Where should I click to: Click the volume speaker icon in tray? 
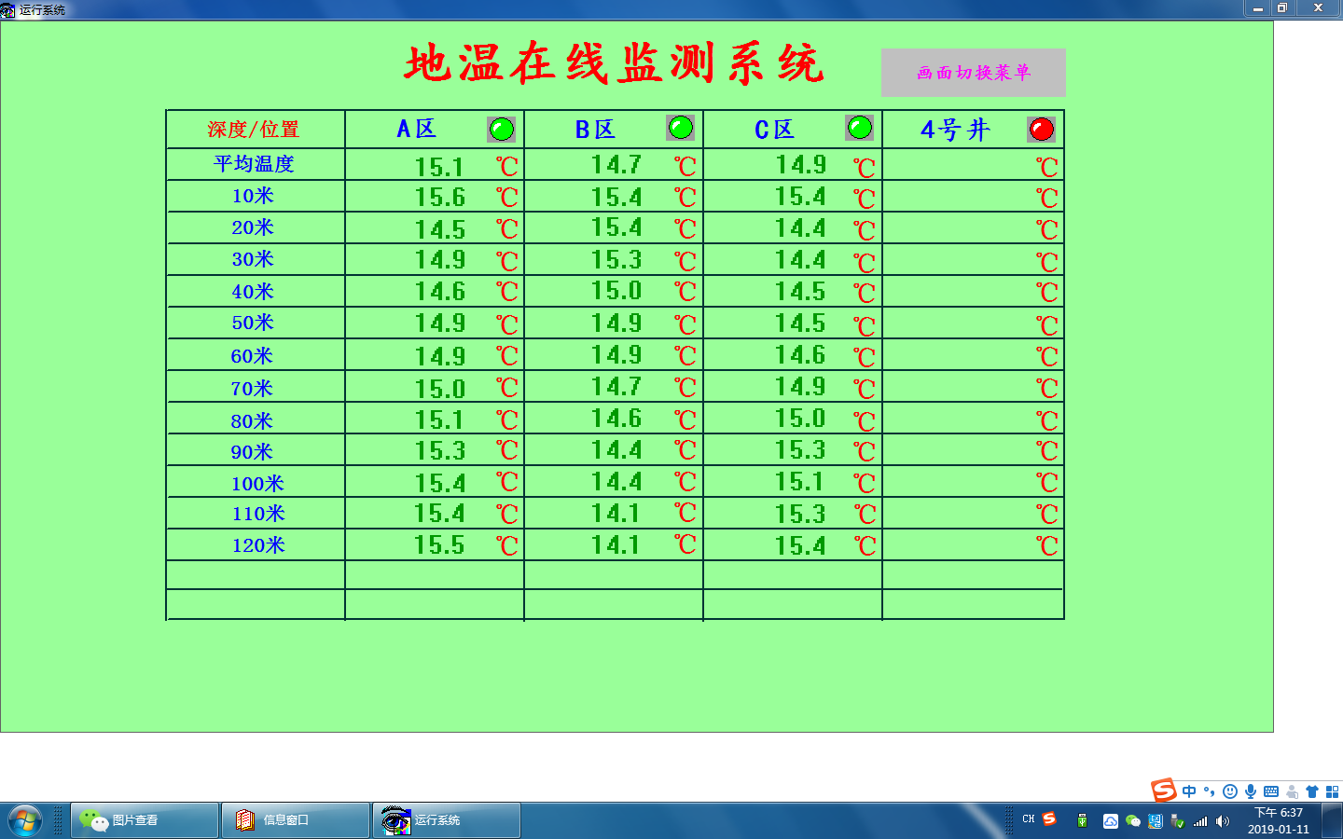coord(1223,821)
